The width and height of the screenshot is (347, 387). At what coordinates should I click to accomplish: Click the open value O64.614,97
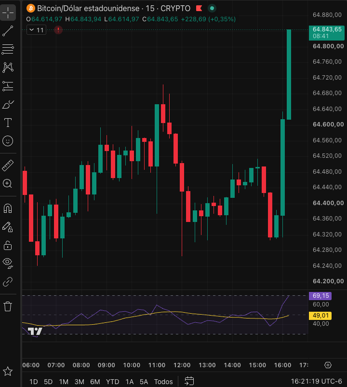coord(44,19)
